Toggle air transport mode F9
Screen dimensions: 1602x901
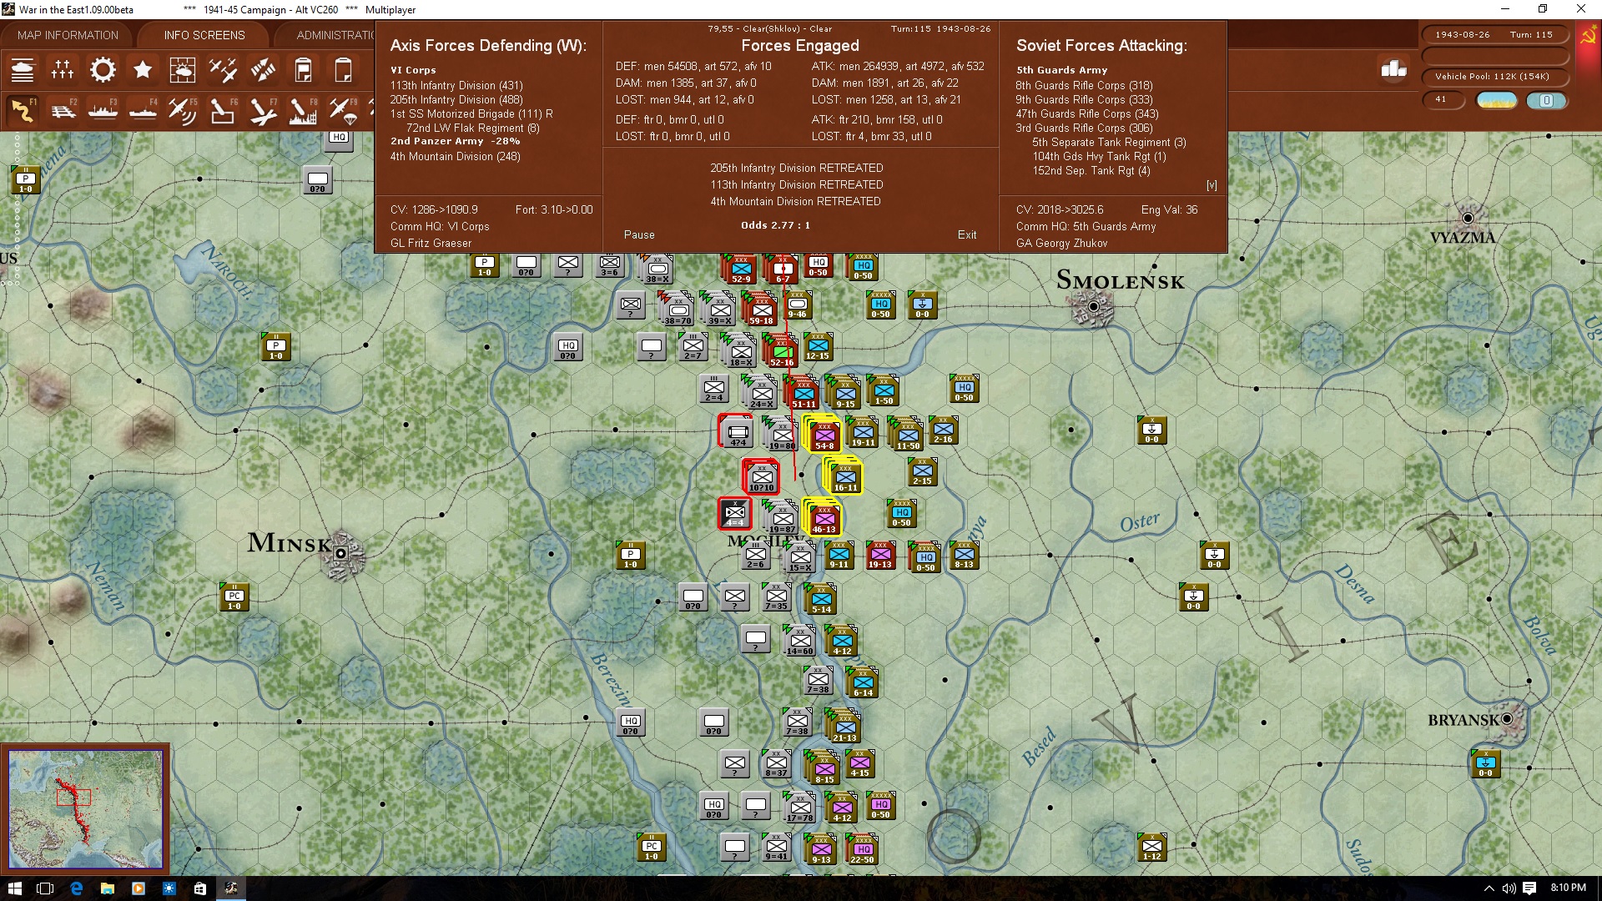342,110
